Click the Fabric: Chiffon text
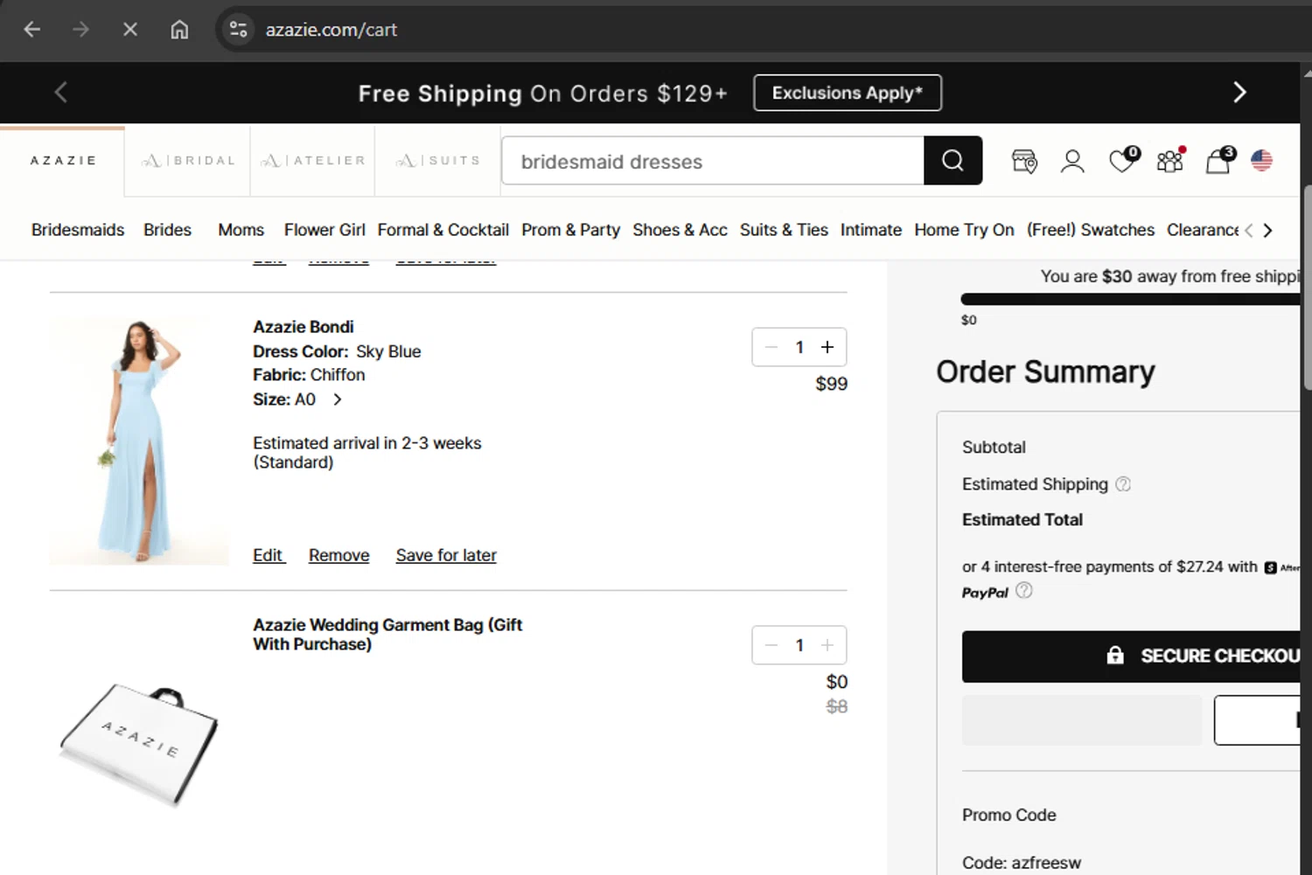The width and height of the screenshot is (1312, 875). click(309, 375)
